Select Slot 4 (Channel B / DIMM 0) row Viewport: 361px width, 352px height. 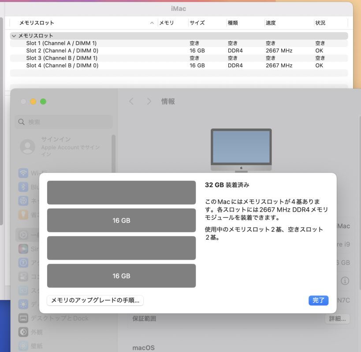pos(179,66)
